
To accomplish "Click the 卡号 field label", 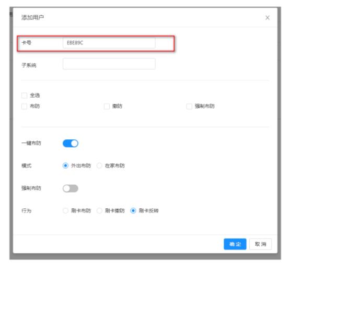I will pyautogui.click(x=26, y=43).
